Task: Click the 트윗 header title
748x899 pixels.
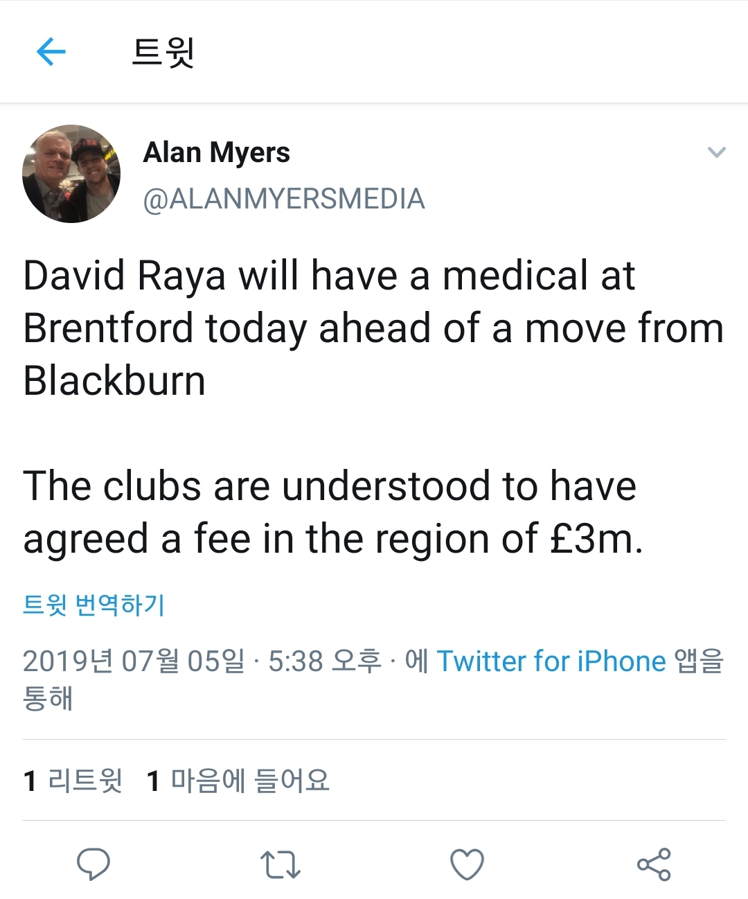Action: pyautogui.click(x=163, y=51)
